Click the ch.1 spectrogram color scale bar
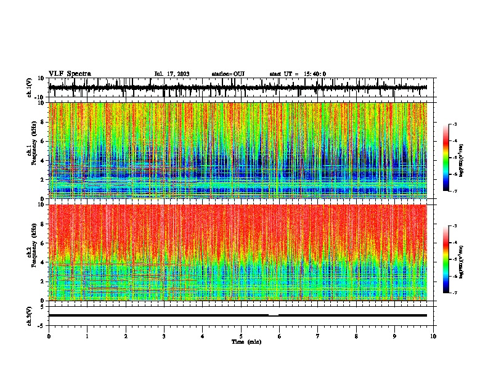Image resolution: width=488 pixels, height=377 pixels. [445, 158]
